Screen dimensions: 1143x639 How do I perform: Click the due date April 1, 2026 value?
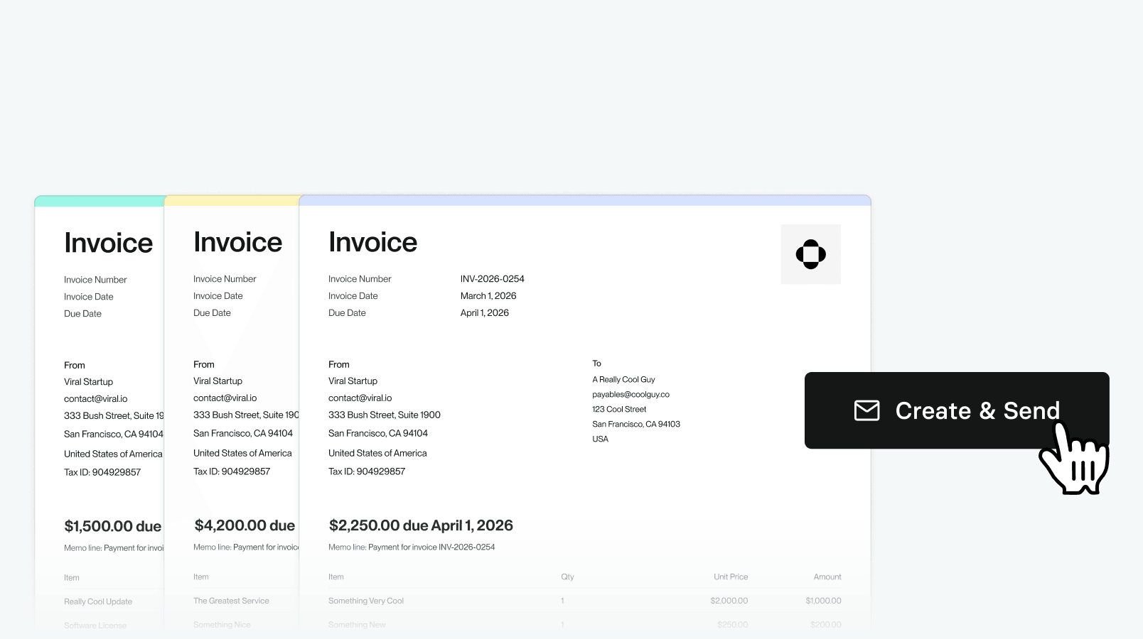(x=485, y=313)
